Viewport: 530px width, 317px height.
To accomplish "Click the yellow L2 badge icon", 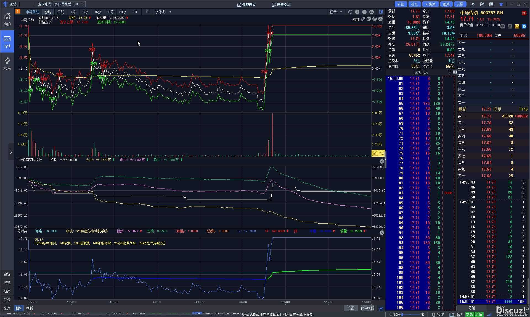I will tap(517, 26).
